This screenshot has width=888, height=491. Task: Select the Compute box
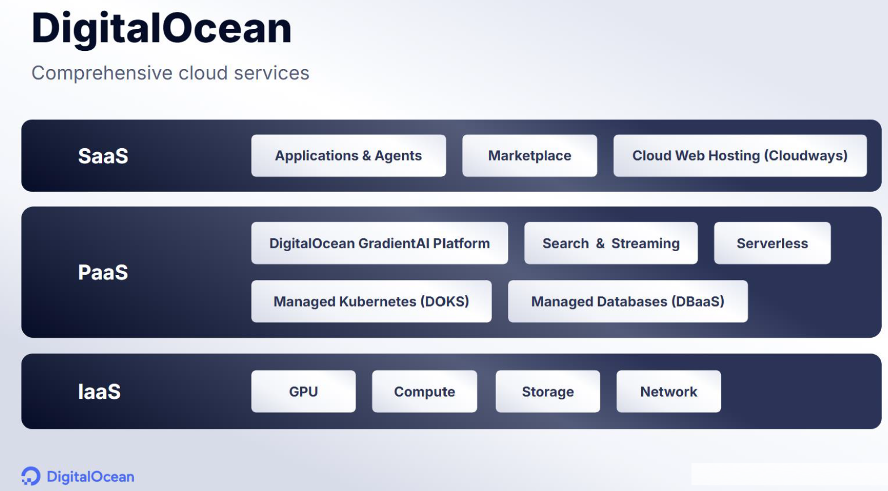[x=424, y=391]
